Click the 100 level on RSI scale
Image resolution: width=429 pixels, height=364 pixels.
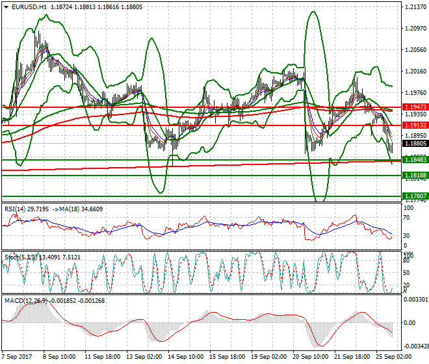click(409, 209)
